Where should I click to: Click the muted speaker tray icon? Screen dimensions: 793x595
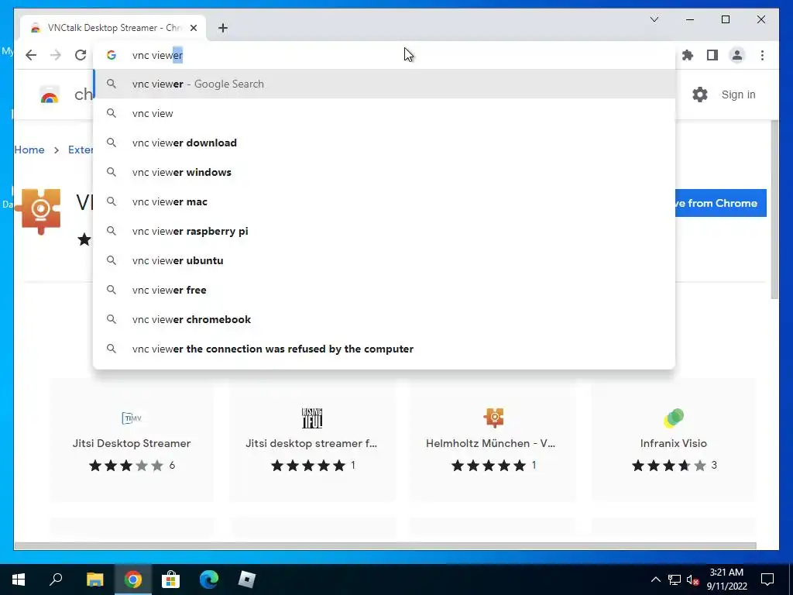(x=692, y=580)
